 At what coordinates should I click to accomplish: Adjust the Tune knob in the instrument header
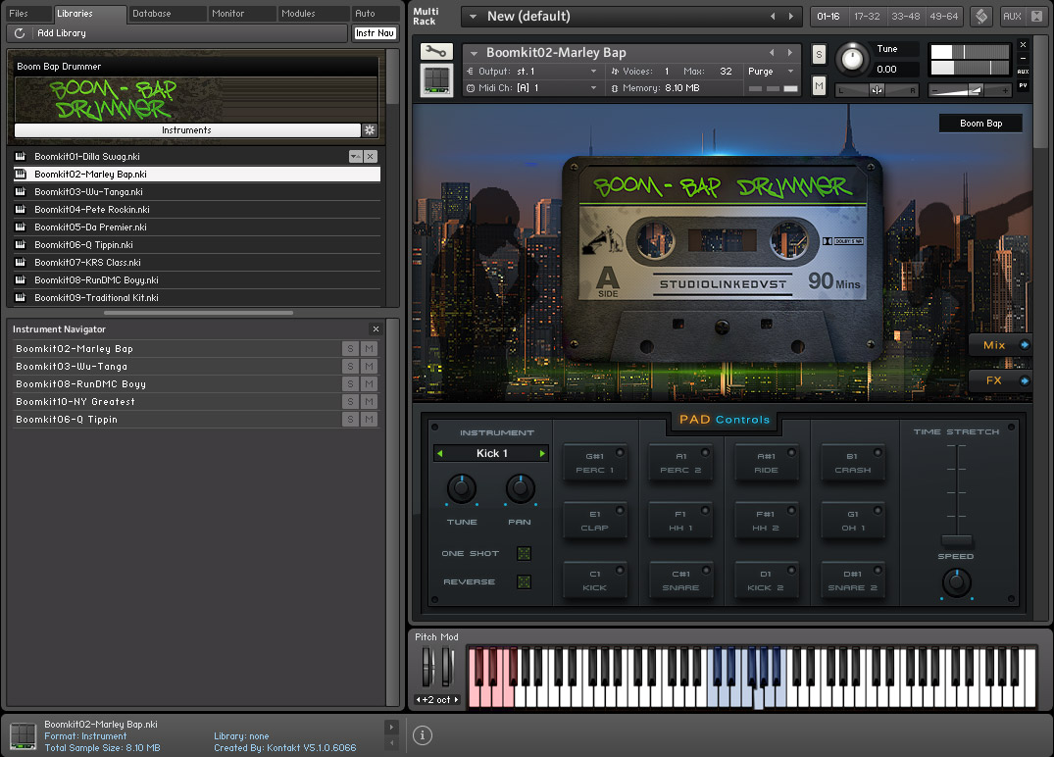coord(852,59)
